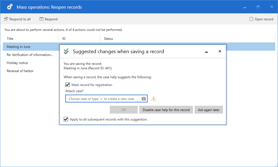Image resolution: width=278 pixels, height=167 pixels.
Task: Click the Respond toolbar icon
Action: pos(41,19)
